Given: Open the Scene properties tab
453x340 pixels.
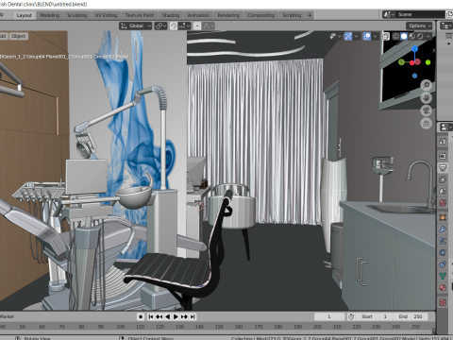Looking at the screenshot, I should pos(443,191).
